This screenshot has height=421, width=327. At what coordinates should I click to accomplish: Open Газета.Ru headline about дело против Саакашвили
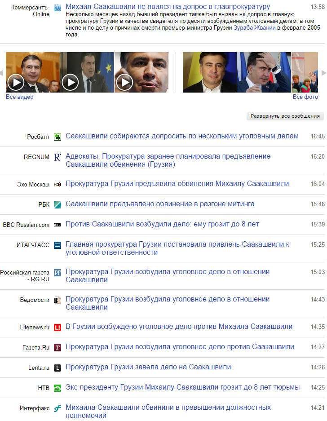coord(180,347)
